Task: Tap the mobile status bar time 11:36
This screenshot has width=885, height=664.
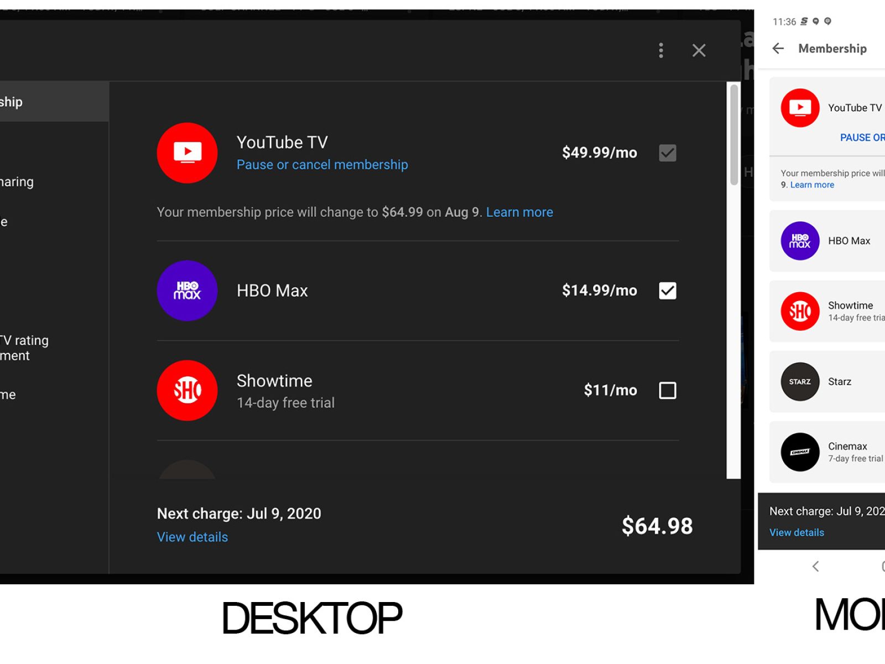Action: (784, 22)
